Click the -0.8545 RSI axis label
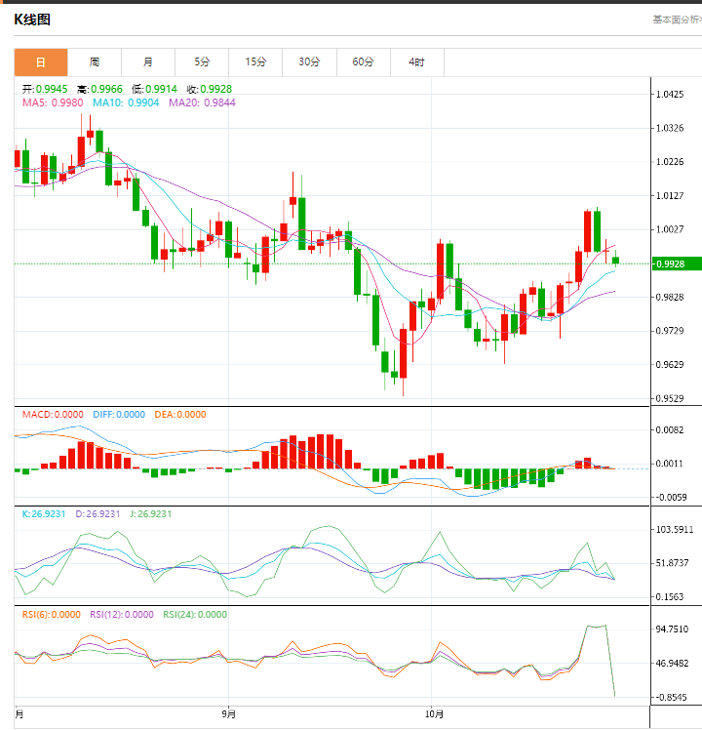This screenshot has height=730, width=702. (670, 698)
